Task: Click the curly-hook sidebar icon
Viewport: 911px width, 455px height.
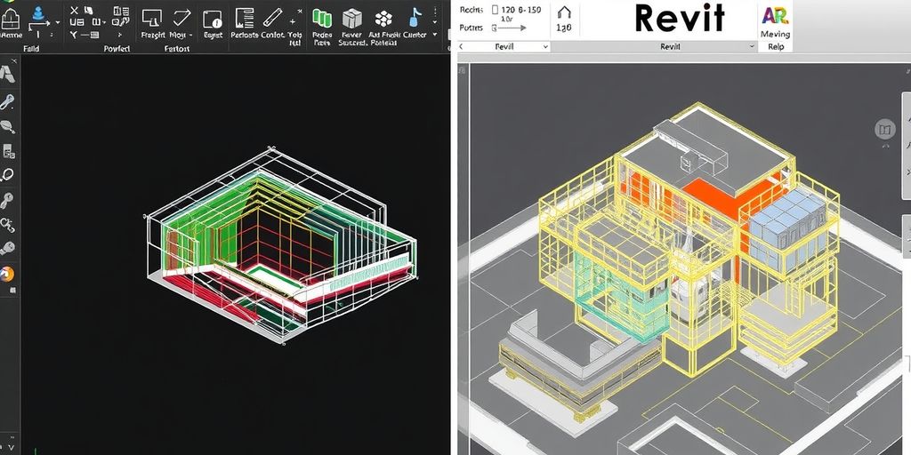Action: (x=7, y=225)
